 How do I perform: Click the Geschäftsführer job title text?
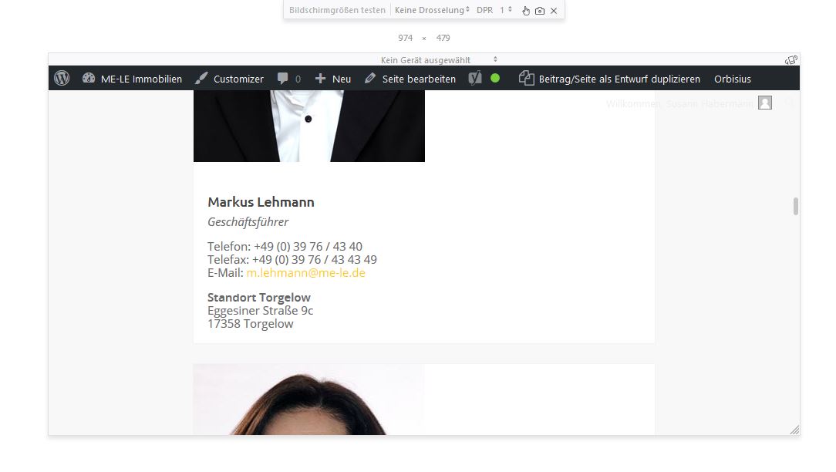(248, 222)
